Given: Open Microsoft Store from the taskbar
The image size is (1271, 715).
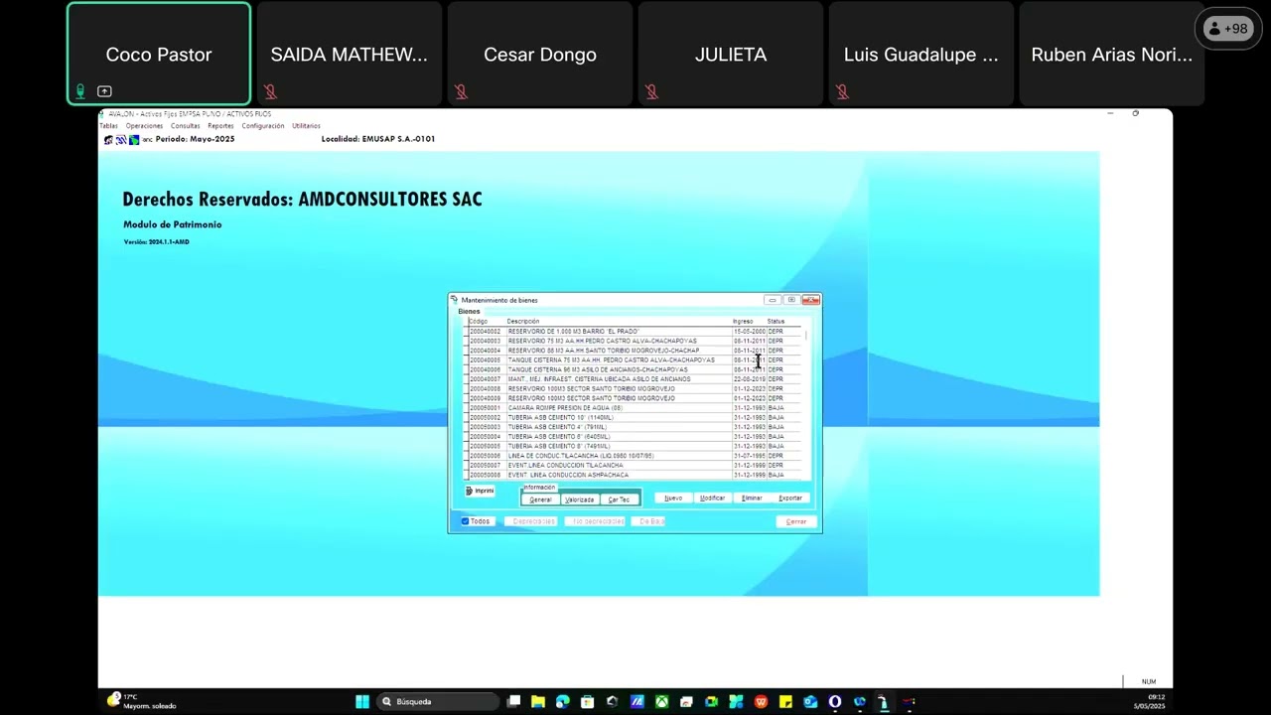Looking at the screenshot, I should click(x=588, y=702).
